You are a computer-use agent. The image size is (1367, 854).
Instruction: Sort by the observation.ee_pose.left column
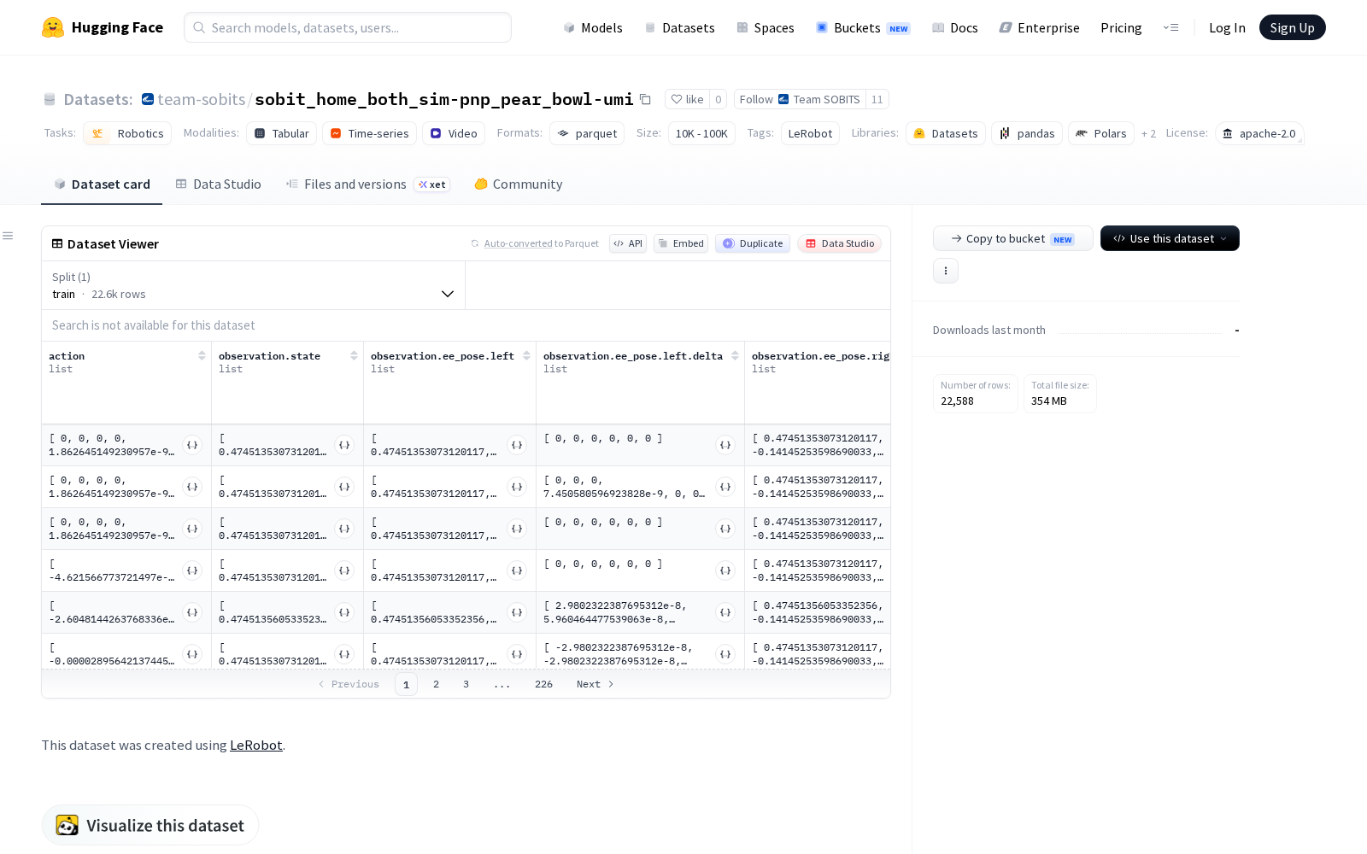tap(526, 355)
